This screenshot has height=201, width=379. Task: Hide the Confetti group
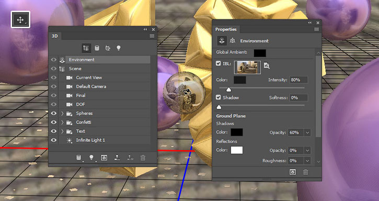[x=54, y=122]
